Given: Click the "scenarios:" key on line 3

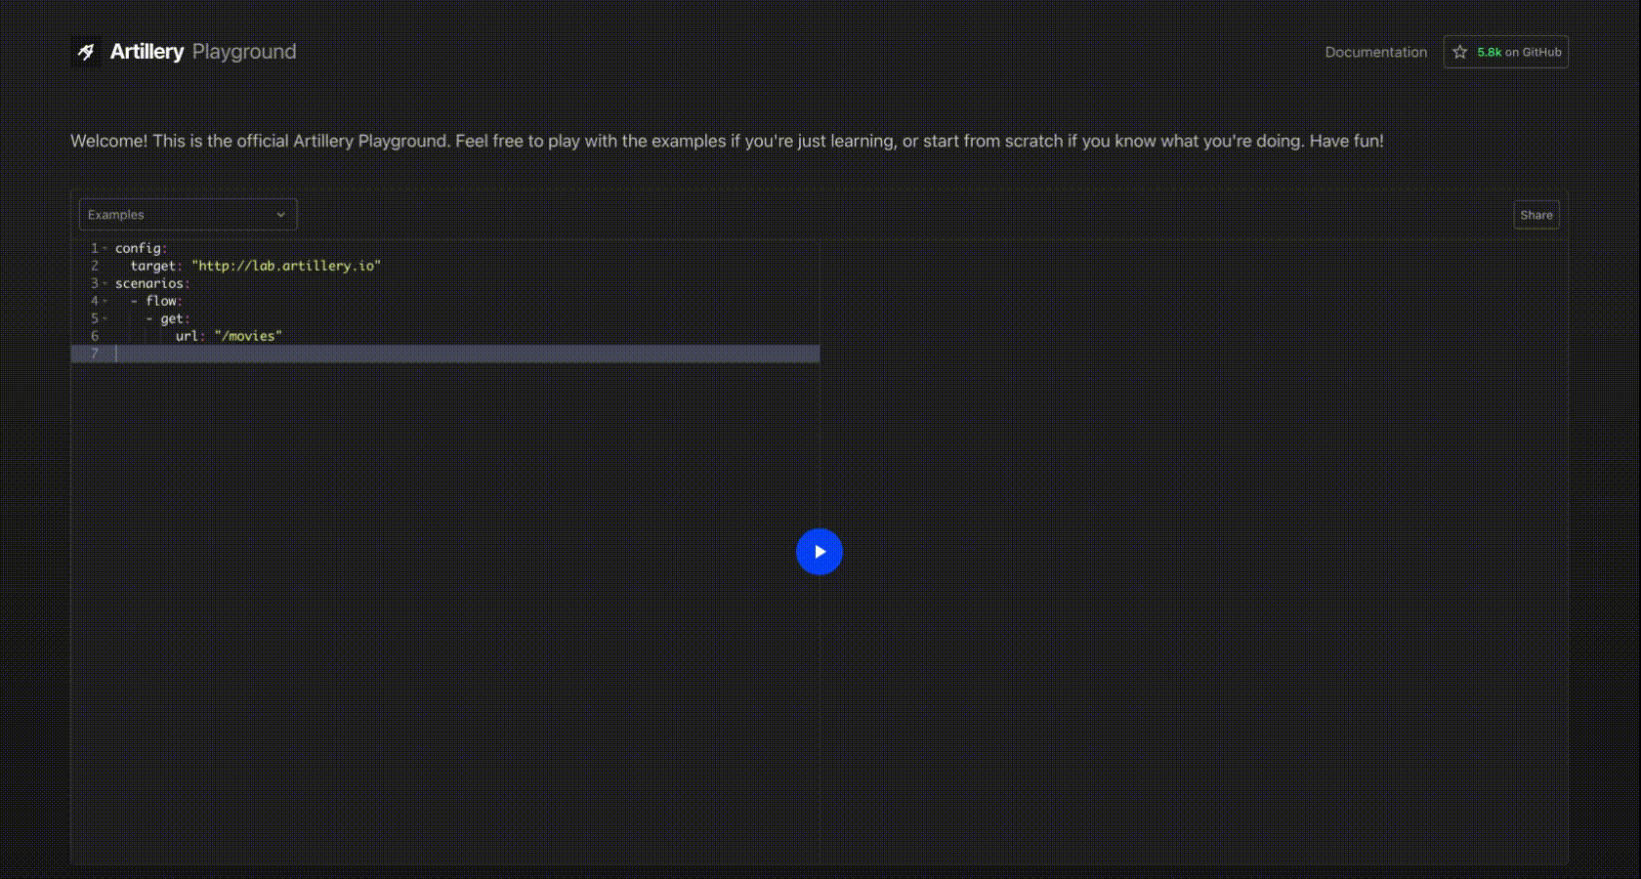Looking at the screenshot, I should [x=152, y=283].
